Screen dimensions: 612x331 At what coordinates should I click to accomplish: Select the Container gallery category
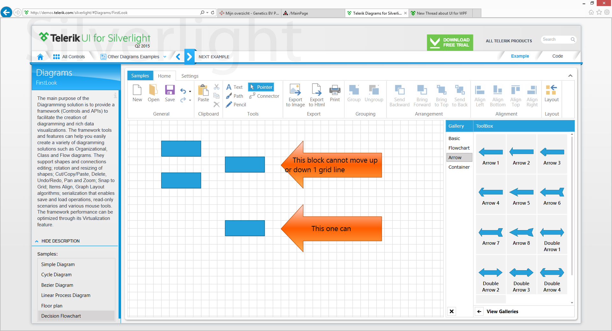tap(459, 167)
